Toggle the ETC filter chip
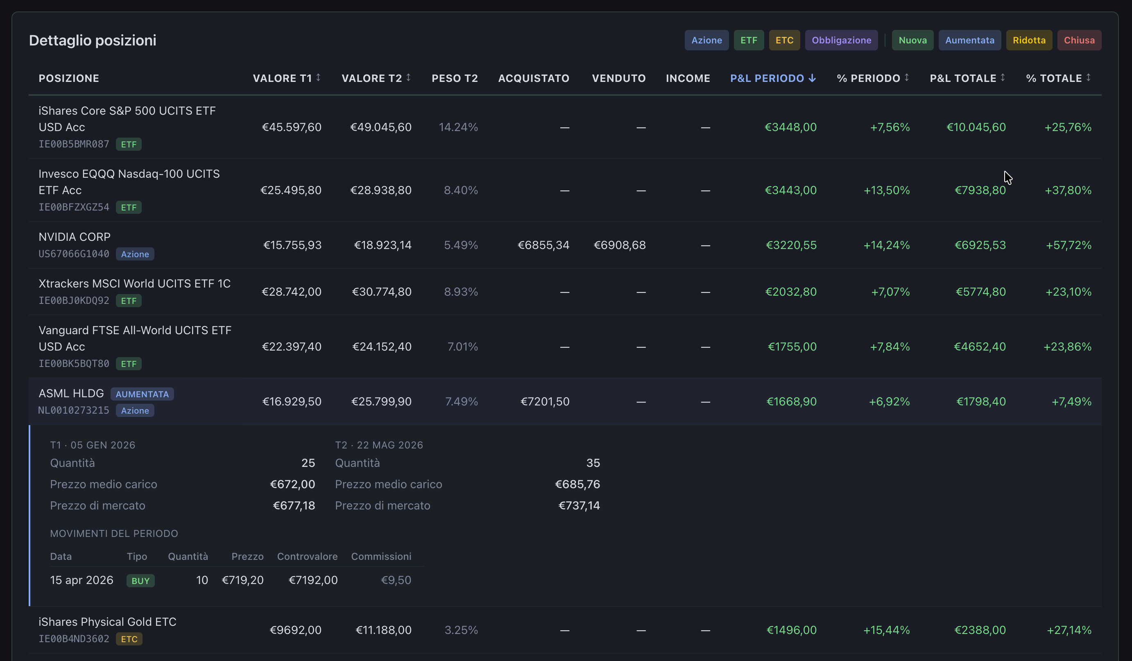The image size is (1132, 661). coord(784,41)
